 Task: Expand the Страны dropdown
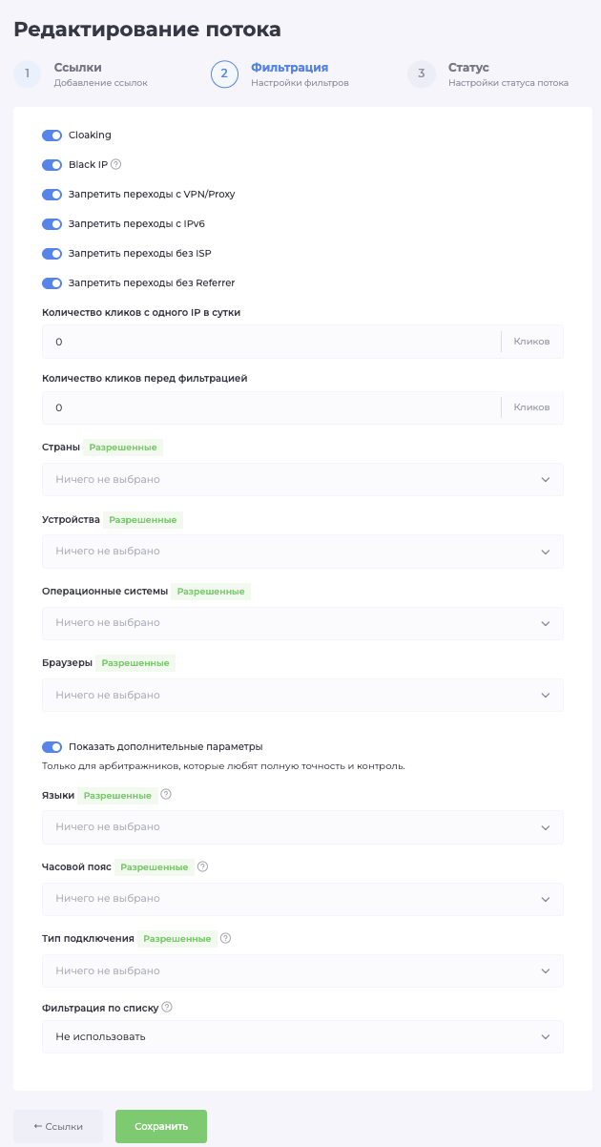tap(301, 479)
